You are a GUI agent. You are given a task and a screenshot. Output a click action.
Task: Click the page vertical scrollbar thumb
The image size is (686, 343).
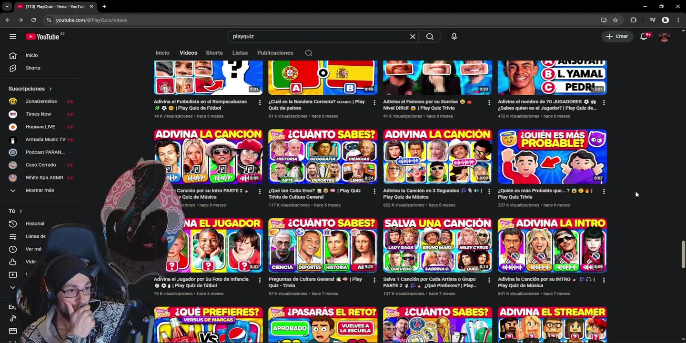pyautogui.click(x=683, y=255)
